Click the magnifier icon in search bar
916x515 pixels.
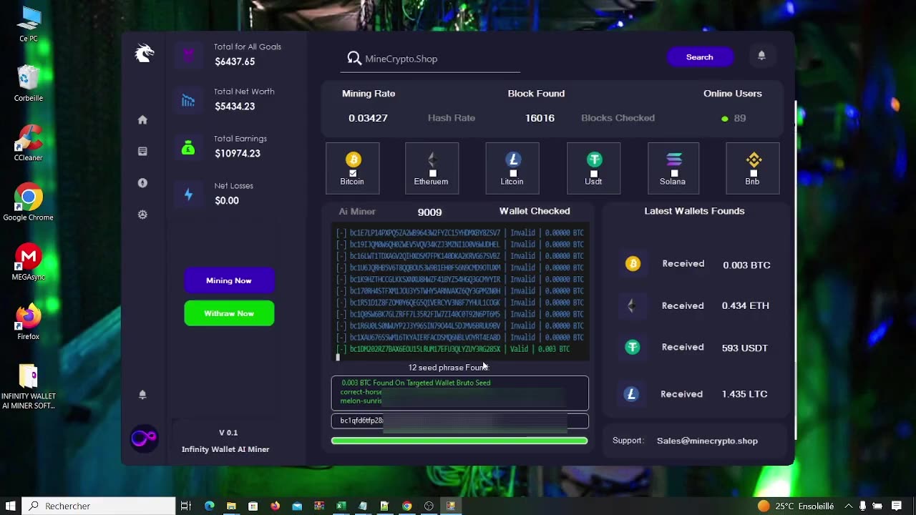pyautogui.click(x=354, y=58)
